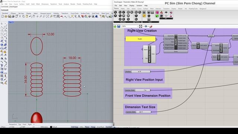
Task: Click the Grasshopper zoom extents icon
Action: point(141,26)
